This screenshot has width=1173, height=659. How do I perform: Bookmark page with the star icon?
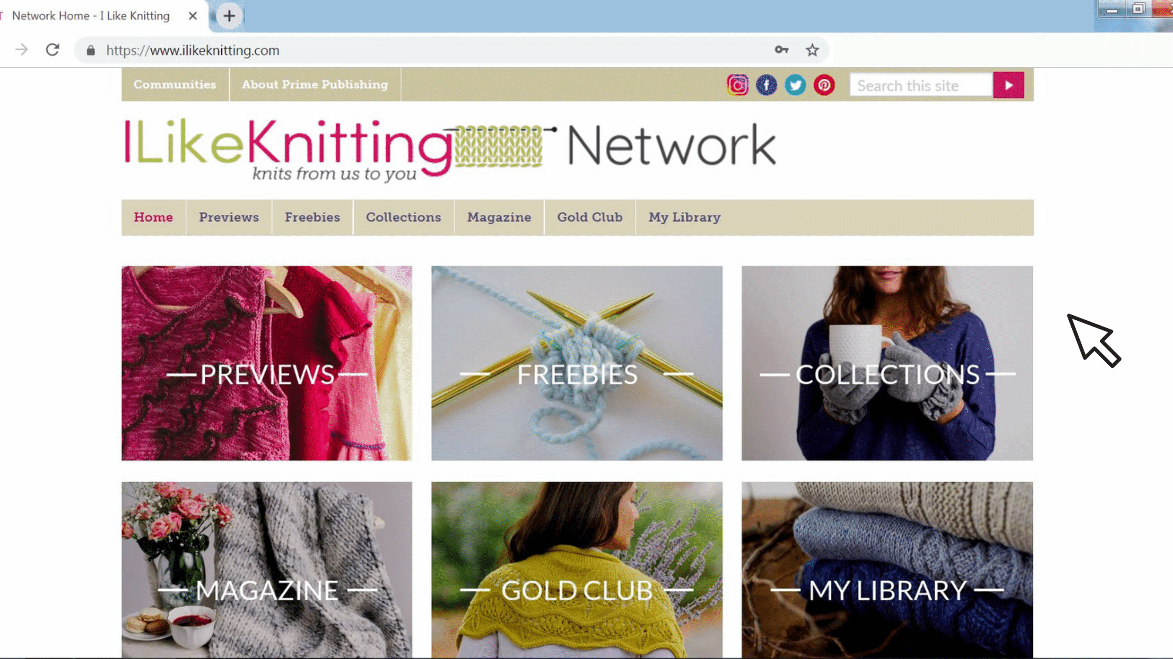[x=812, y=50]
